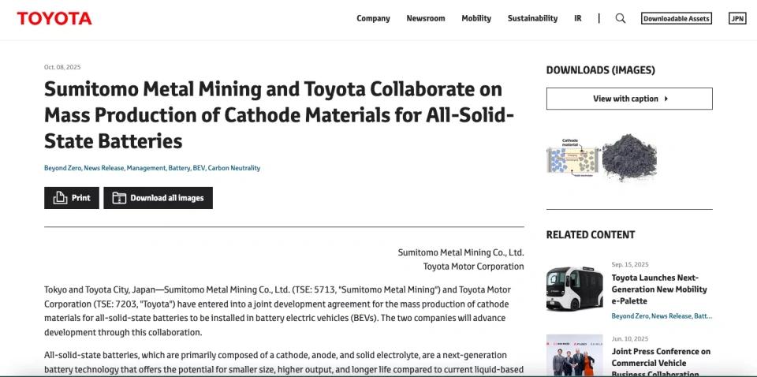Viewport: 757px width, 377px height.
Task: Click the download folder icon
Action: (119, 198)
